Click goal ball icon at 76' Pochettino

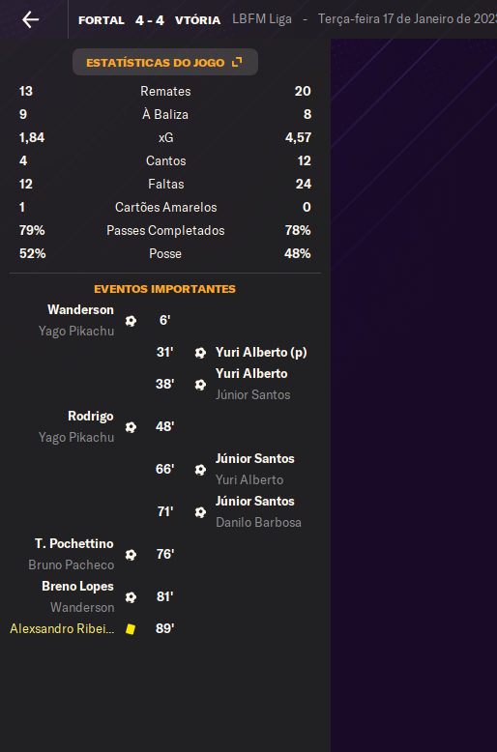131,555
